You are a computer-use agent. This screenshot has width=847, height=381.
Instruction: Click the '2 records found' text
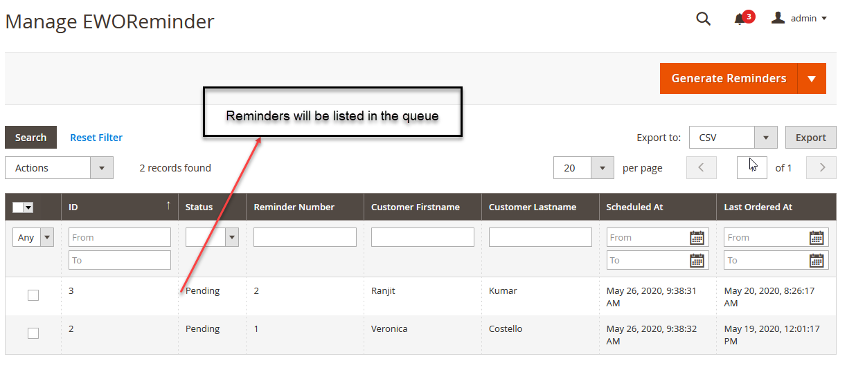pyautogui.click(x=175, y=168)
